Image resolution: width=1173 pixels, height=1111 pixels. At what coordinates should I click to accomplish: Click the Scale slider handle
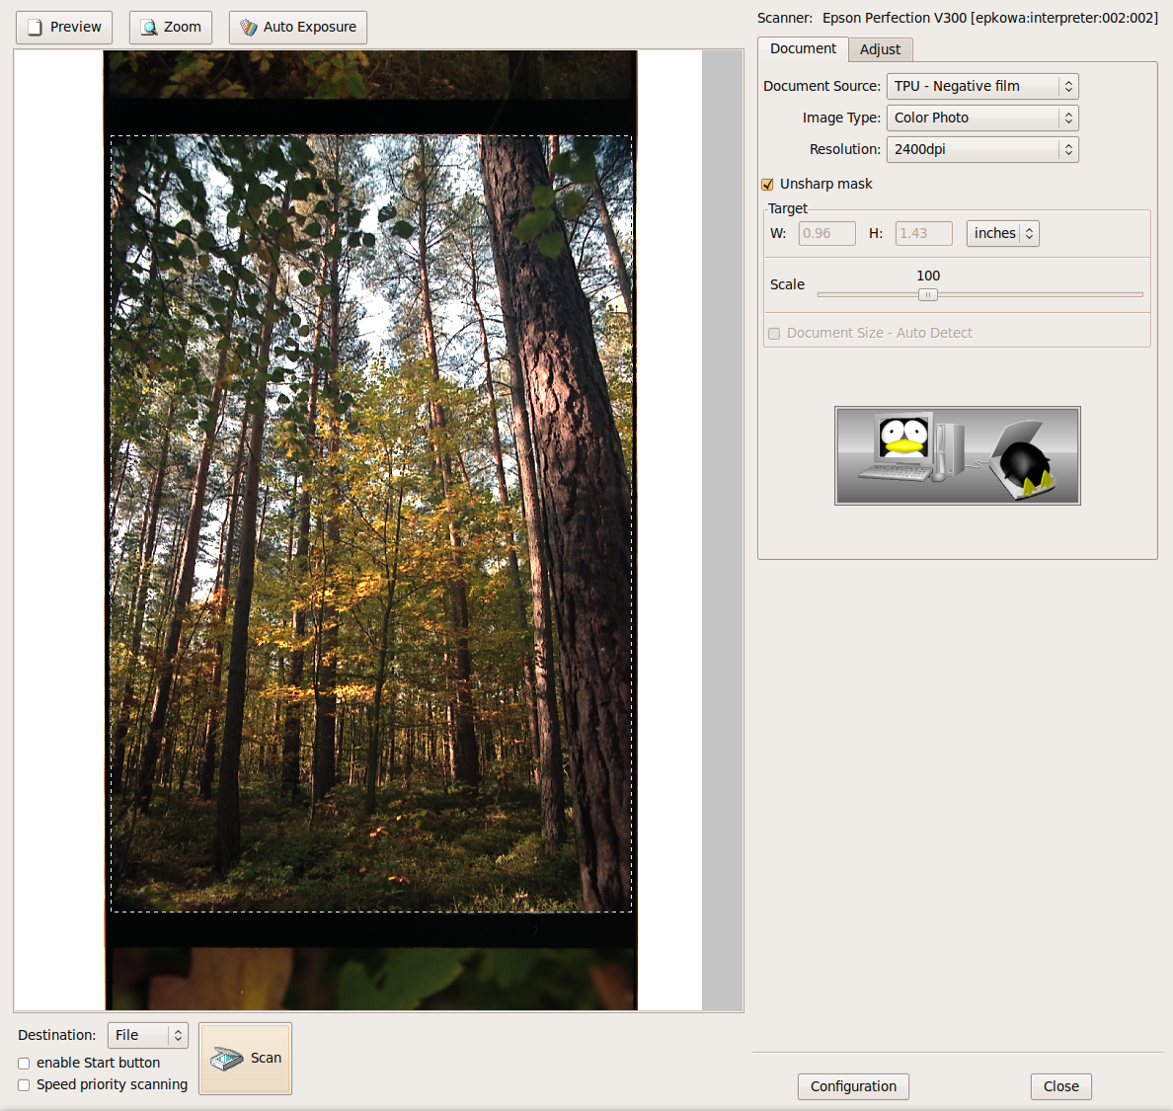click(927, 294)
